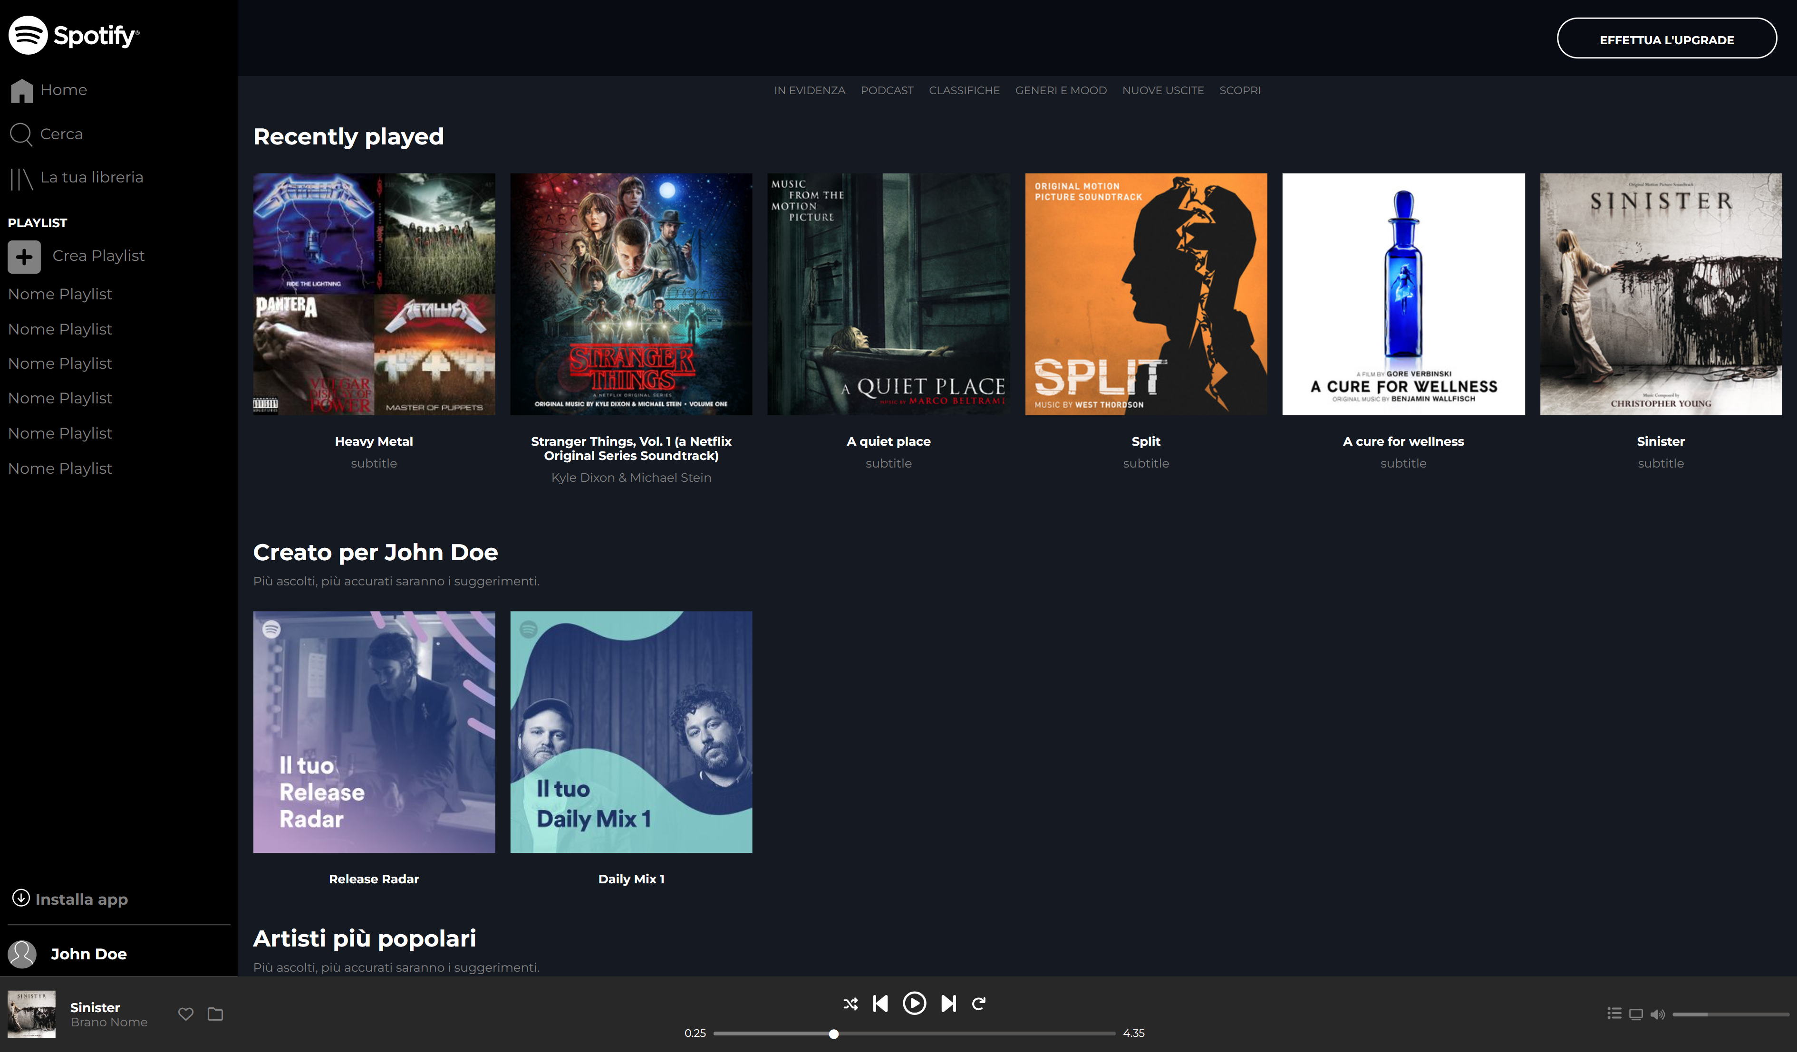The width and height of the screenshot is (1797, 1052).
Task: Open the Daily Mix 1 cover
Action: click(x=631, y=732)
